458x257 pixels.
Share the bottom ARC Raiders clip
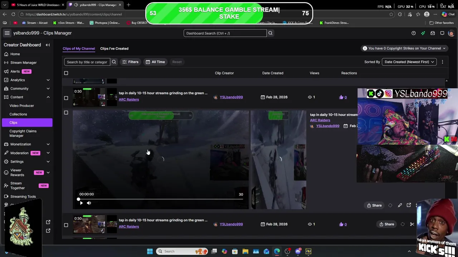[386, 224]
